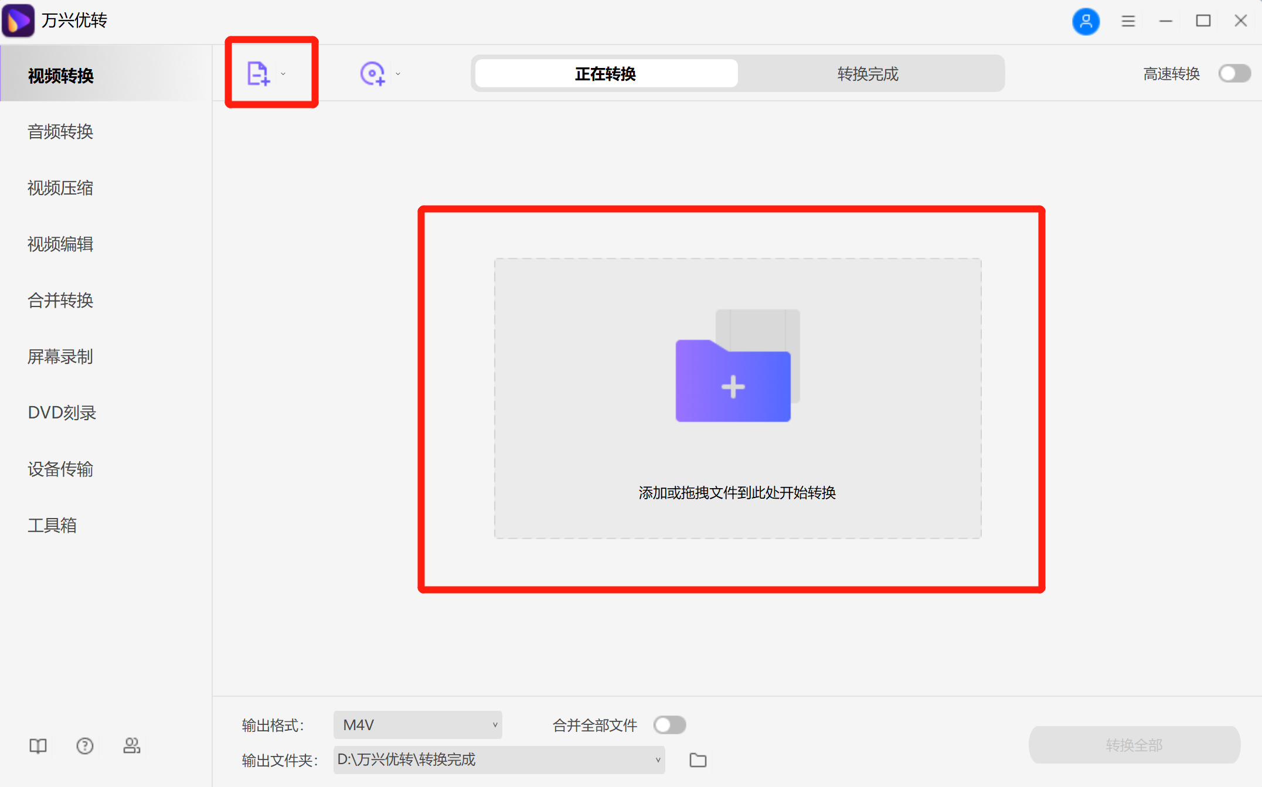
Task: Open the user guide book icon
Action: click(38, 745)
